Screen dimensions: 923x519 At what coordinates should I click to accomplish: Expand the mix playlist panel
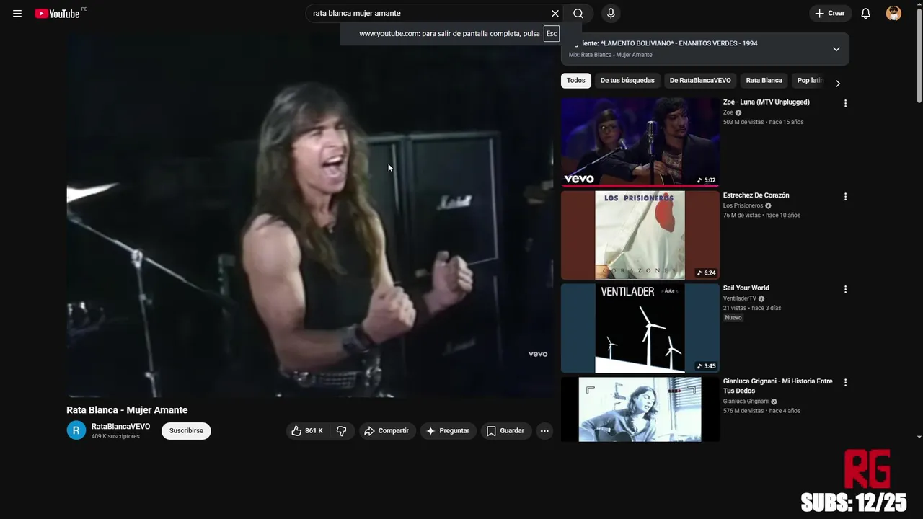click(836, 49)
